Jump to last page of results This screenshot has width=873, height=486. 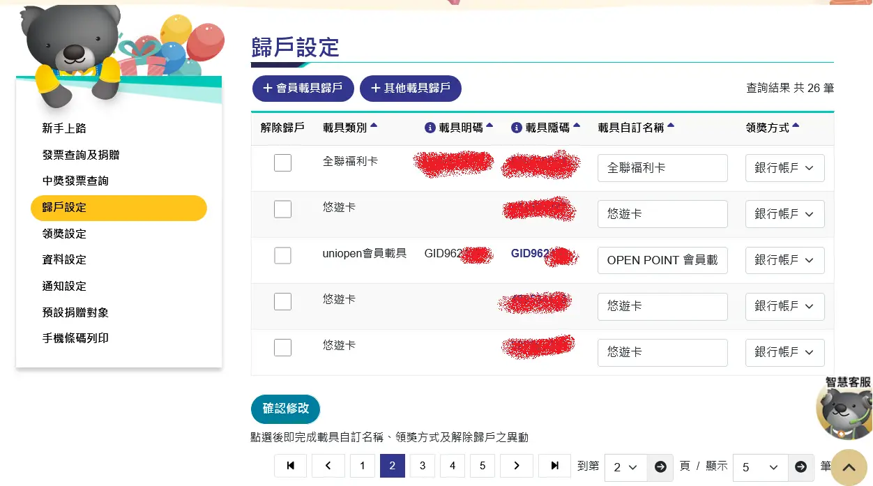(x=554, y=466)
